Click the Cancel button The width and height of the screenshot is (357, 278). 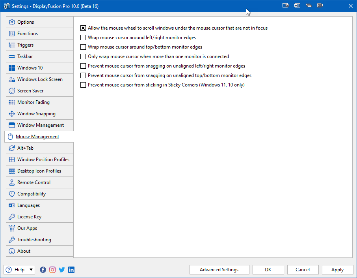(x=303, y=270)
